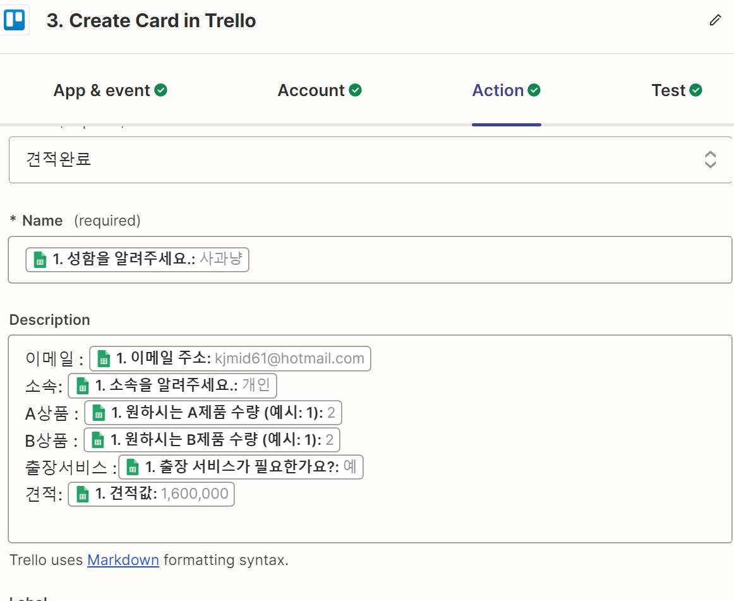Click the 견적완료 dropdown arrows

710,159
